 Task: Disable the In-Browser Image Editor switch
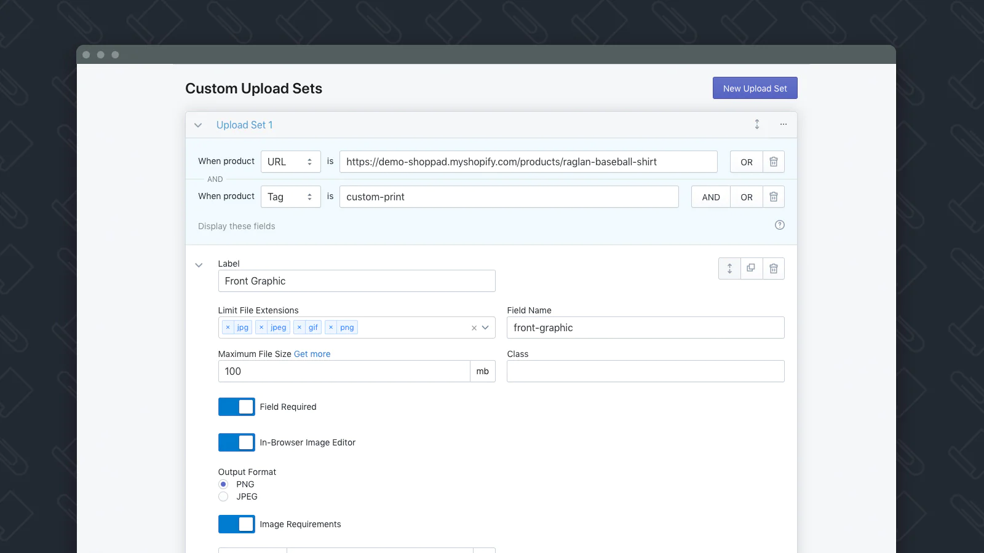point(237,442)
